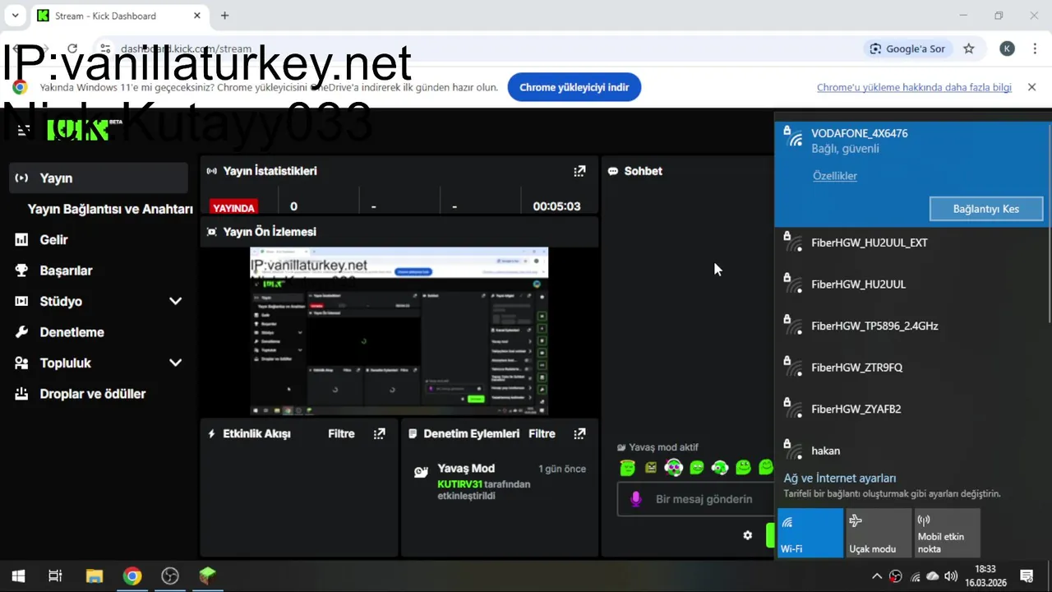Click the chat settings gear icon
The height and width of the screenshot is (592, 1052).
pos(747,535)
